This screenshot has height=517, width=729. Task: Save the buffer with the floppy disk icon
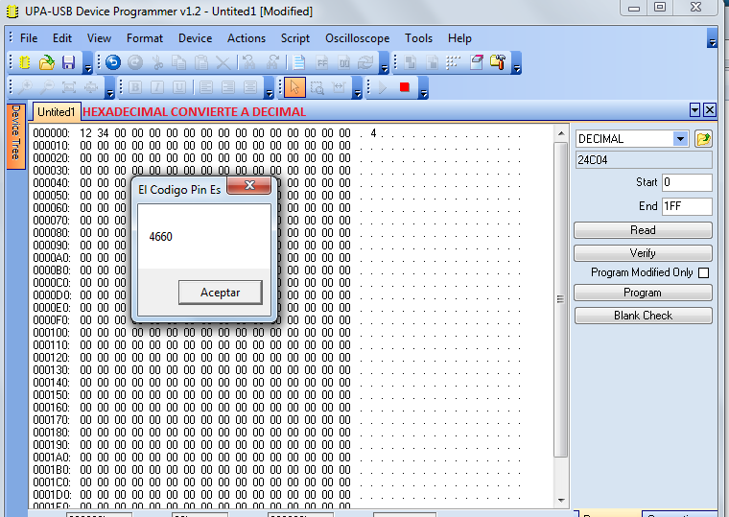[x=68, y=62]
